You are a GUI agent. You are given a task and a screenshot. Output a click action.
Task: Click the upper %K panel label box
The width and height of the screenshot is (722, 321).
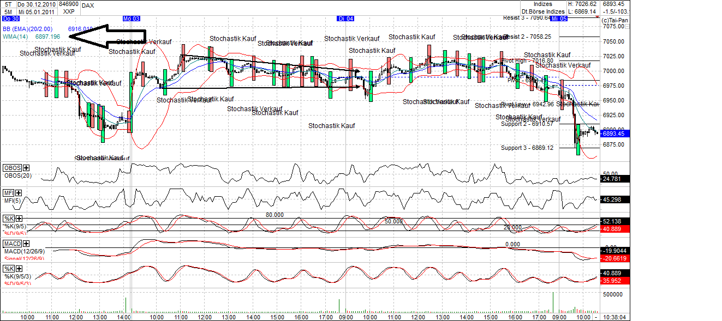pyautogui.click(x=8, y=219)
